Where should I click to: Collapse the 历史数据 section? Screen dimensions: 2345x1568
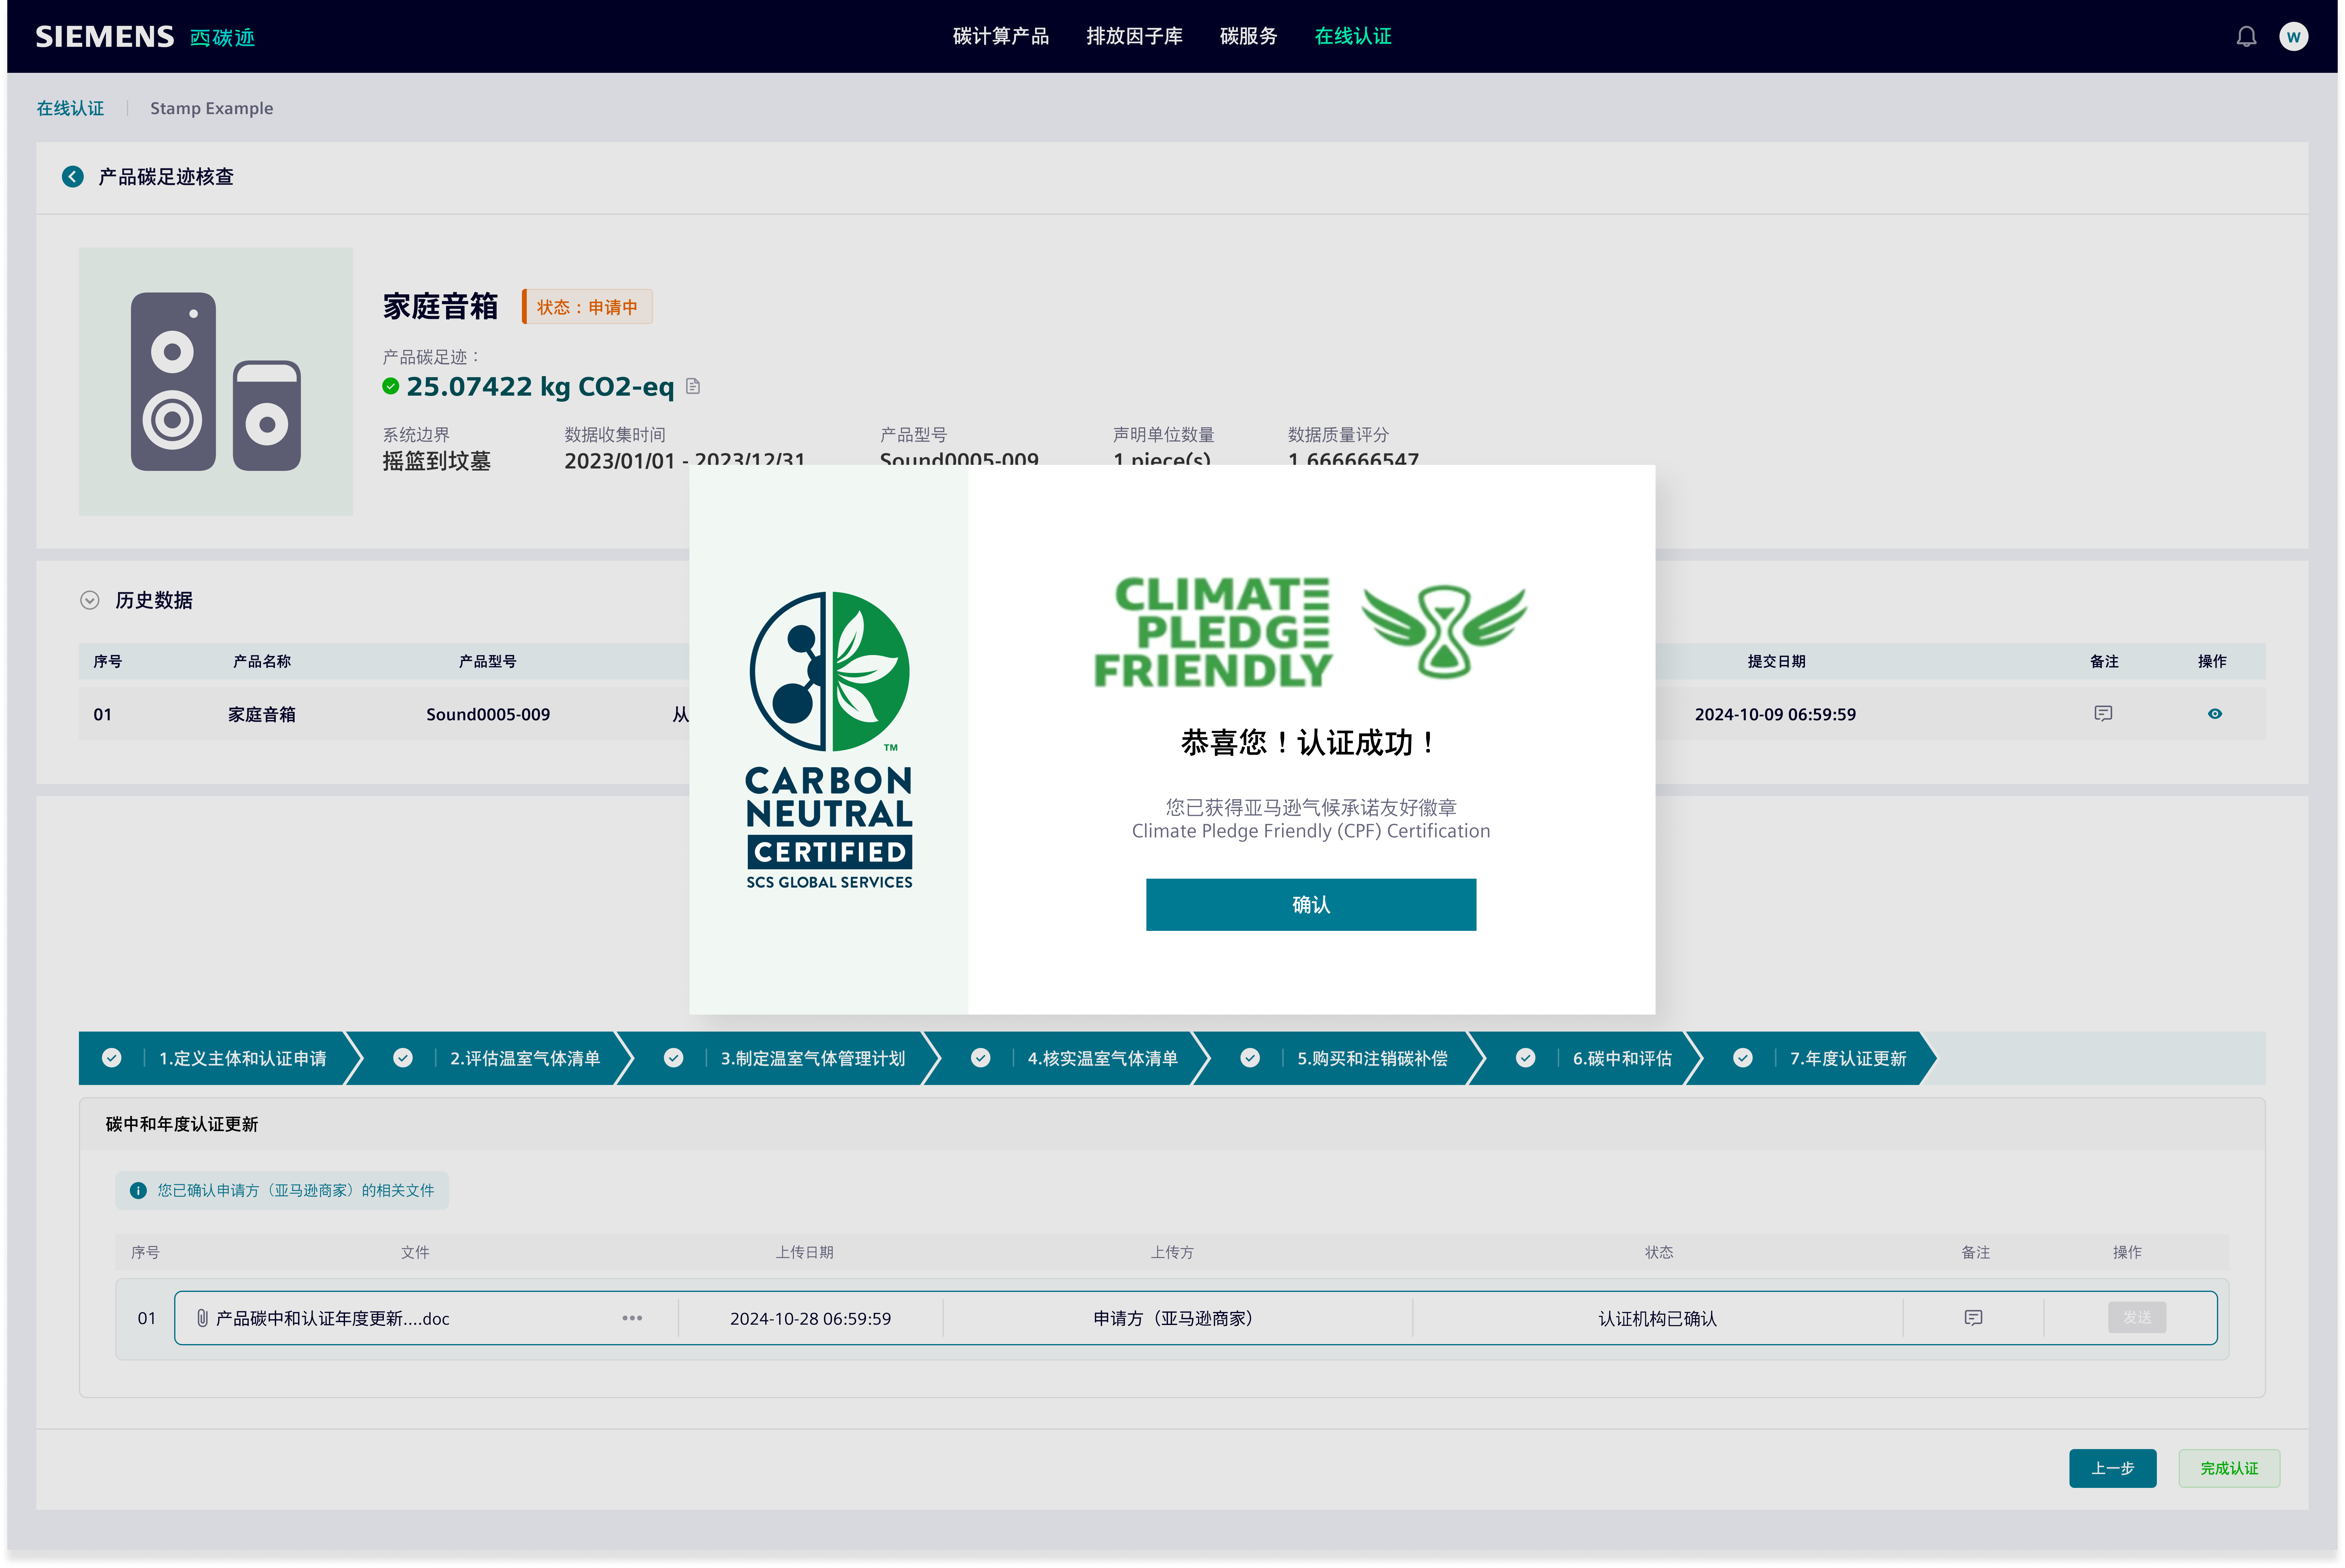click(x=90, y=600)
